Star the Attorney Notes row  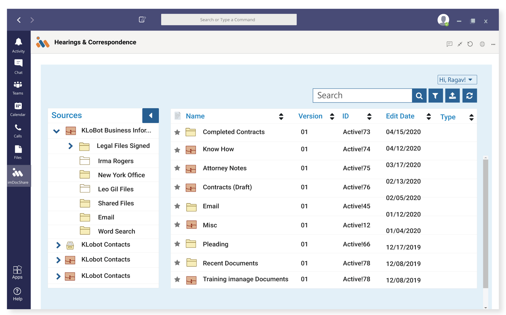tap(177, 168)
